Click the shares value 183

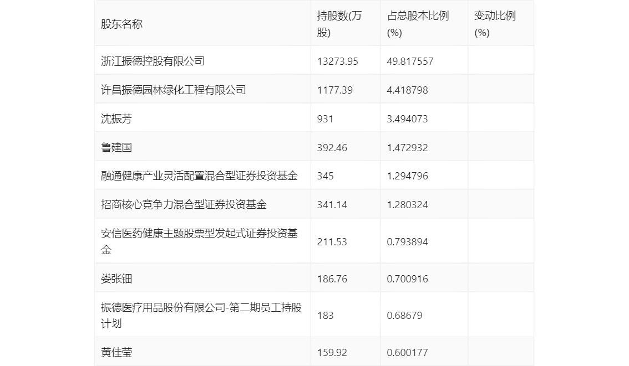tap(325, 316)
